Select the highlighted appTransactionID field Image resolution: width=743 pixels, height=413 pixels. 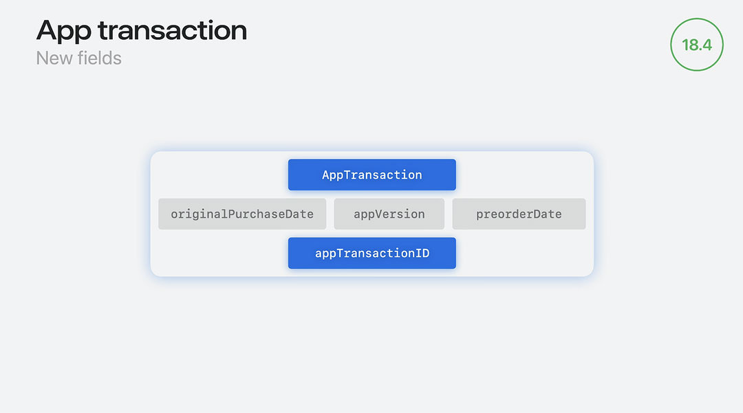(x=372, y=253)
